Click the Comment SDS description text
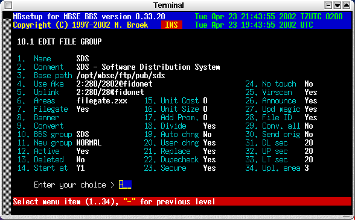 click(148, 67)
